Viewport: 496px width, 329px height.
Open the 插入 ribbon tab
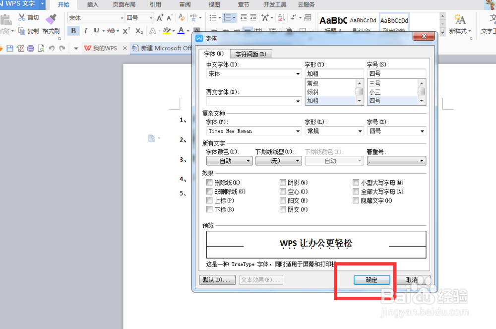(93, 4)
